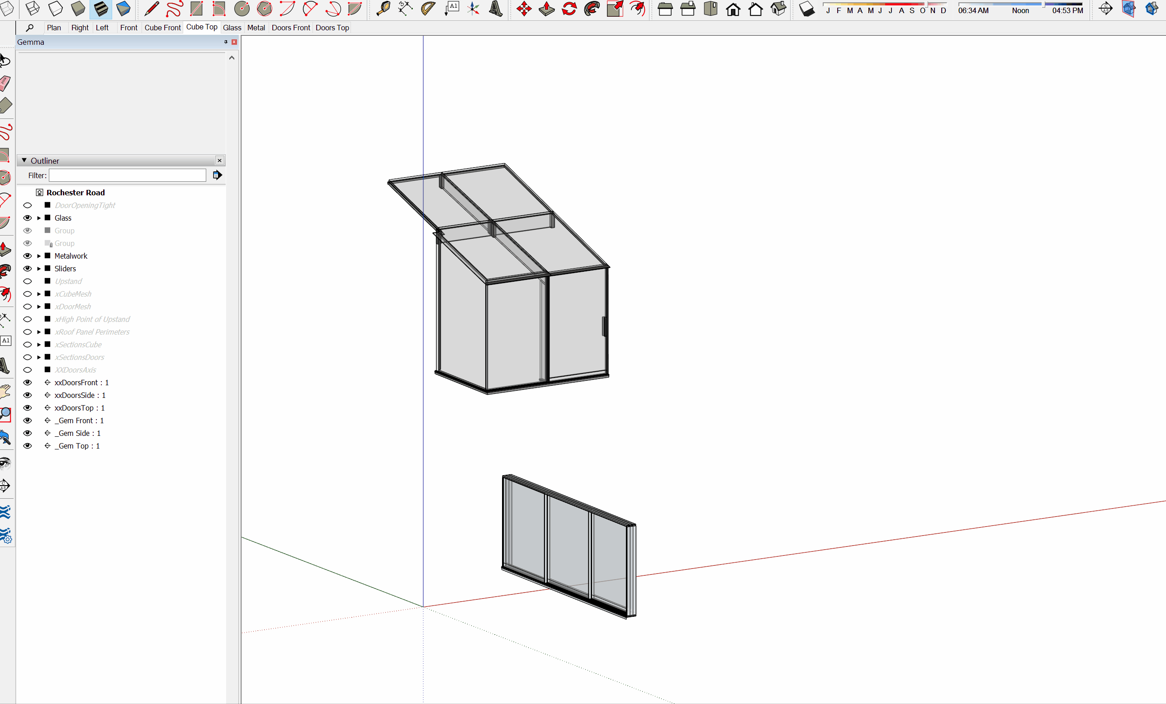
Task: Click the Line pencil tool
Action: tap(152, 9)
